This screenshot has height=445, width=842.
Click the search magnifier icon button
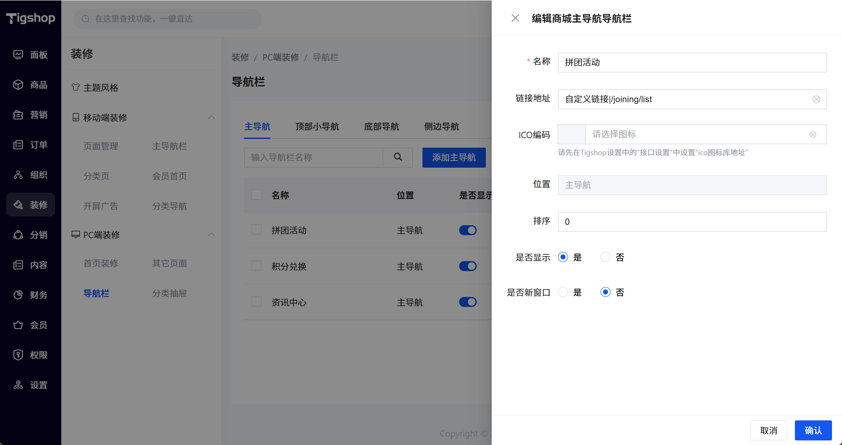pyautogui.click(x=398, y=157)
